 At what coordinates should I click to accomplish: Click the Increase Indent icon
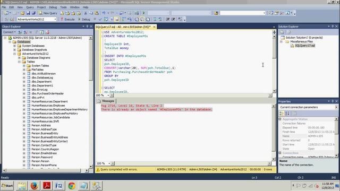tap(174, 19)
